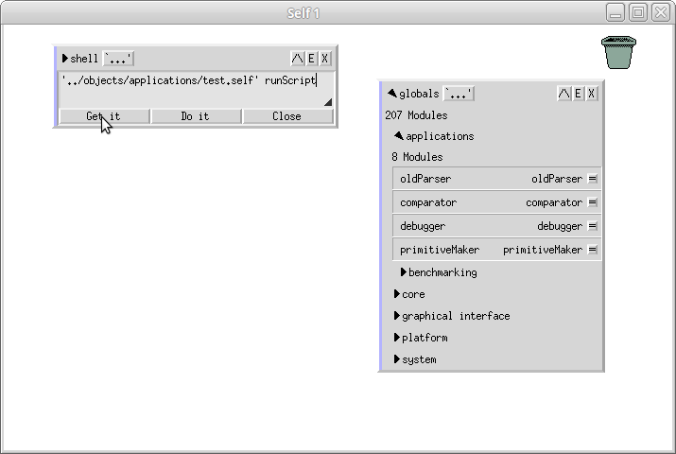Expand the graphical interface category
676x454 pixels.
pyautogui.click(x=397, y=316)
